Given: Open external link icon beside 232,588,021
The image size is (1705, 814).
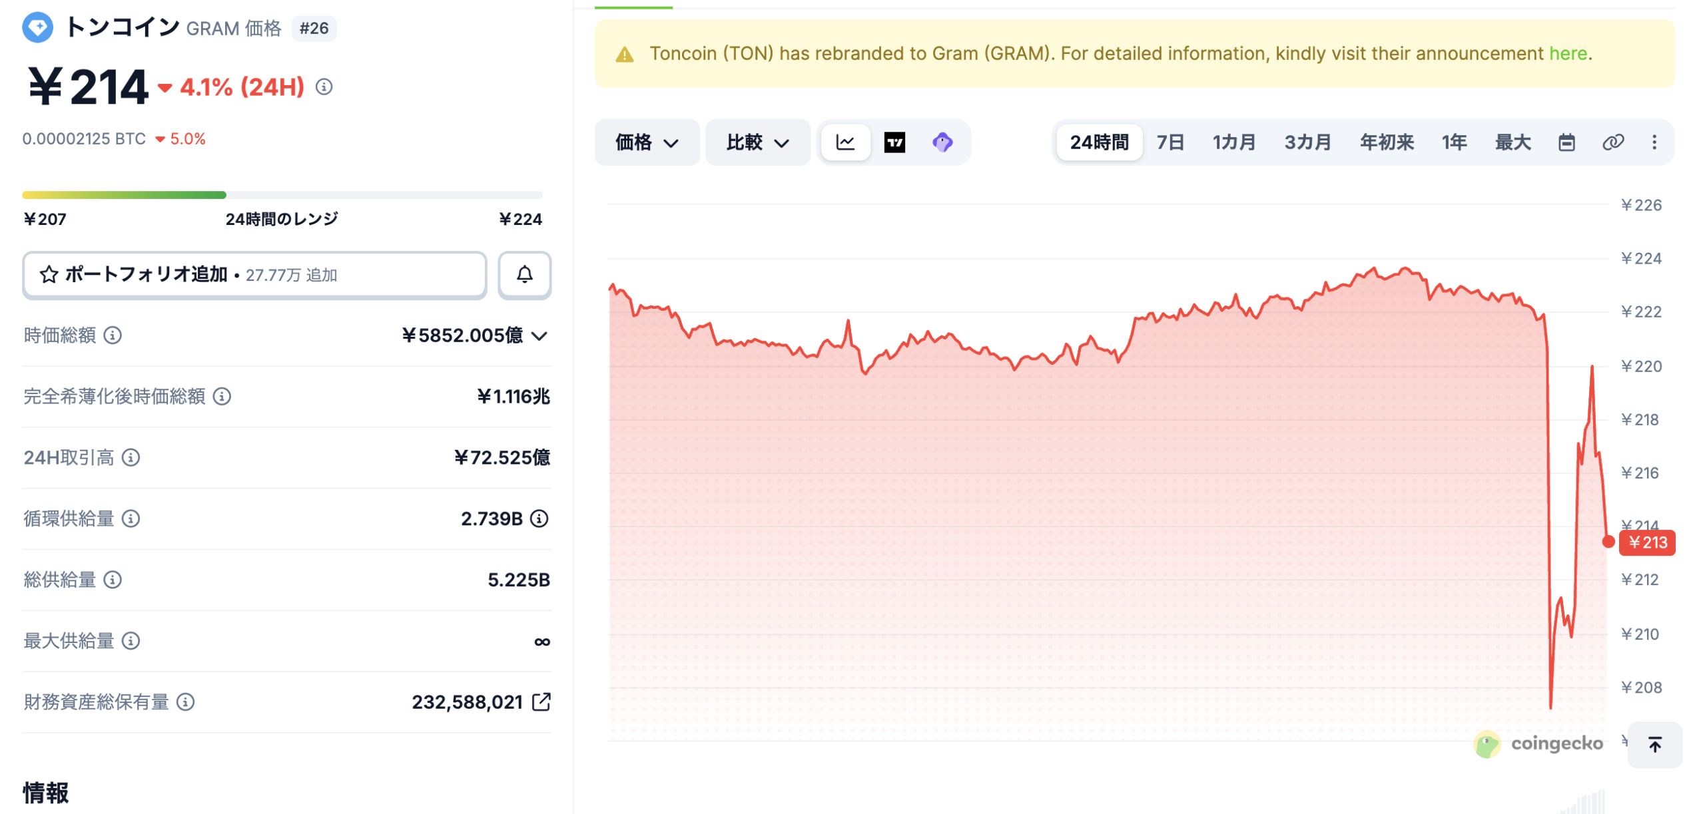Looking at the screenshot, I should (x=541, y=702).
